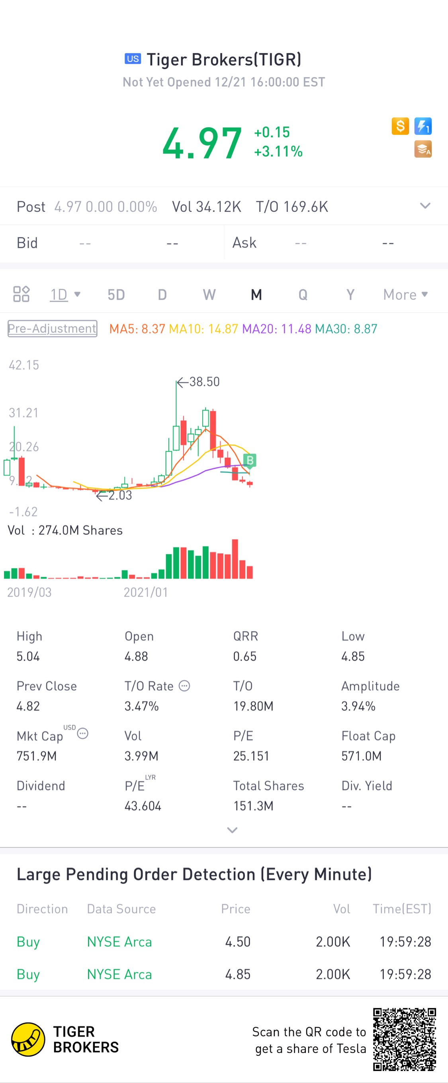Tap the brown stacked layers icon
Viewport: 448px width, 1083px height.
pyautogui.click(x=423, y=149)
